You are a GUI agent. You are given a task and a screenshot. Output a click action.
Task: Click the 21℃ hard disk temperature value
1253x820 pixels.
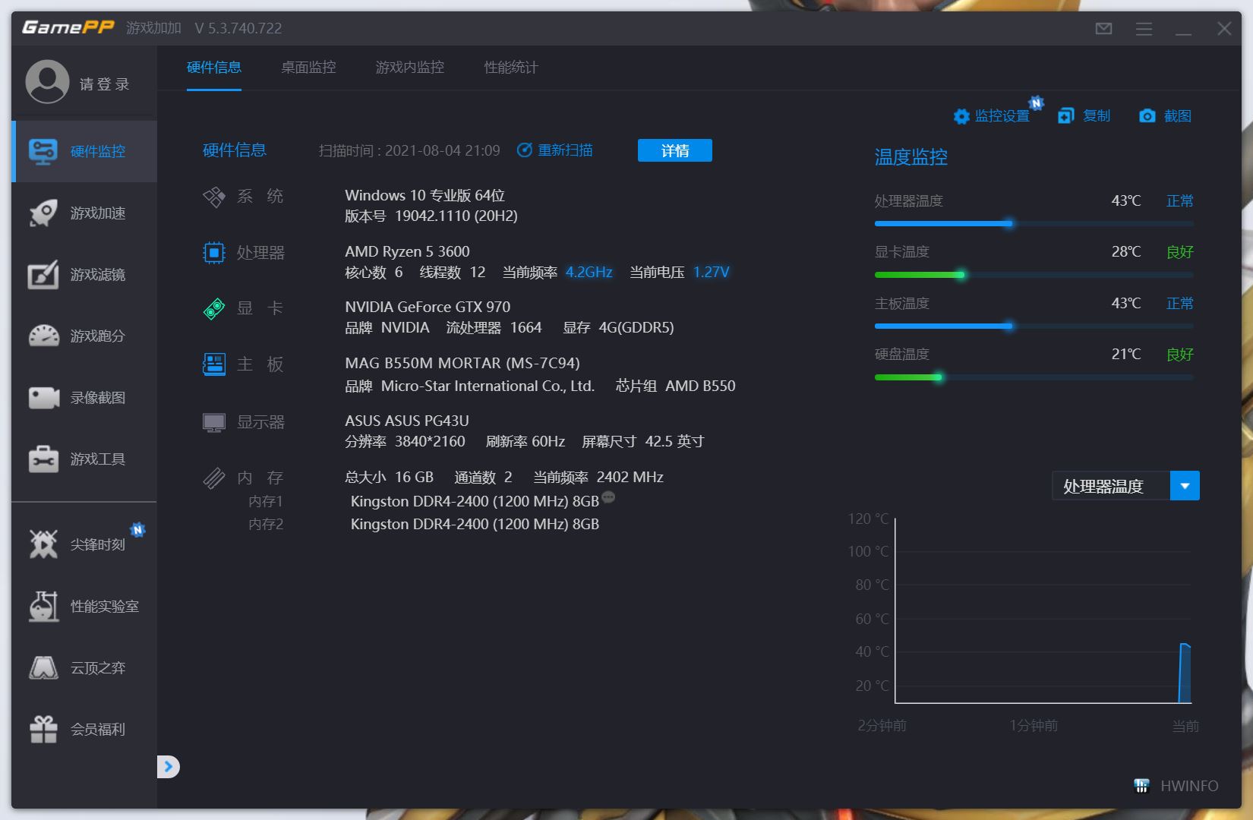coord(1126,354)
